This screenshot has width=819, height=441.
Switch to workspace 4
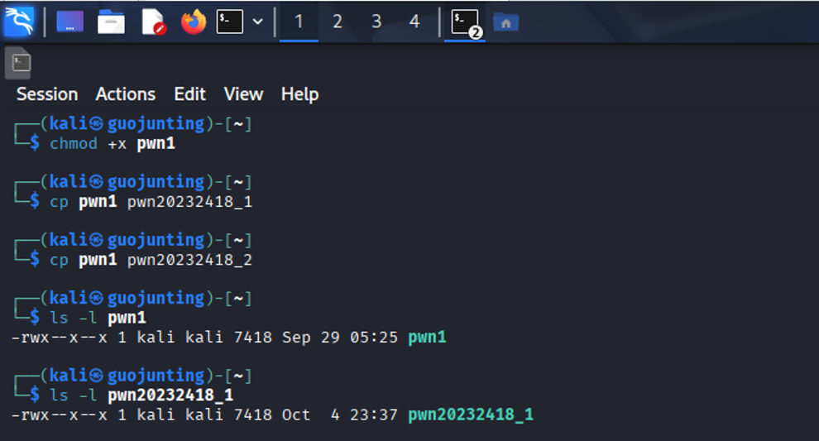[x=414, y=22]
